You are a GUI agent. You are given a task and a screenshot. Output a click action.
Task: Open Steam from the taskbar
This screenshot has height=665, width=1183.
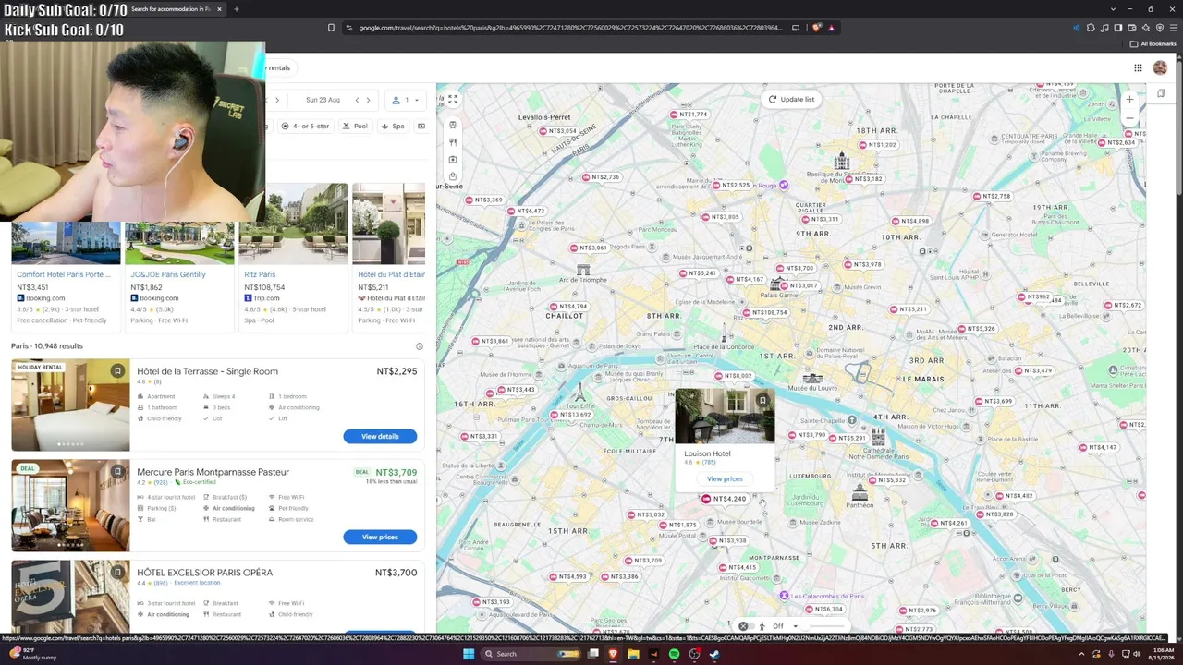714,654
